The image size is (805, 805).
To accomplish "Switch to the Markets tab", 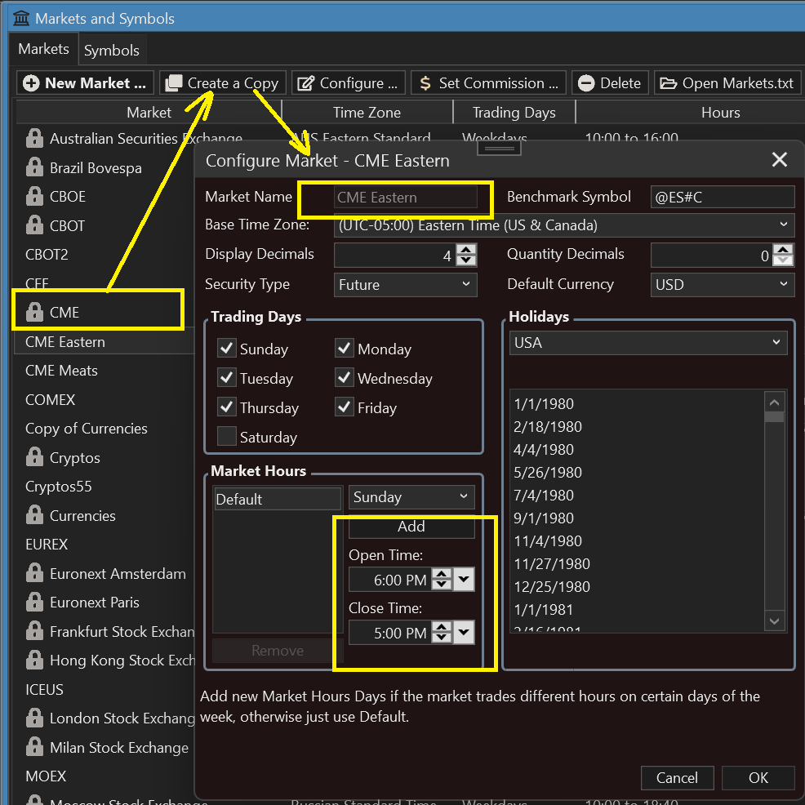I will pyautogui.click(x=43, y=49).
